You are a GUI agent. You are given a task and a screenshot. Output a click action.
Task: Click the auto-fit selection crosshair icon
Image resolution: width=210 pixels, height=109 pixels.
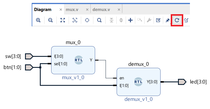pos(87,20)
